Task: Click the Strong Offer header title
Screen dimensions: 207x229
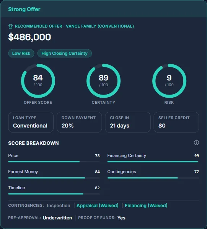Action: [x=24, y=9]
